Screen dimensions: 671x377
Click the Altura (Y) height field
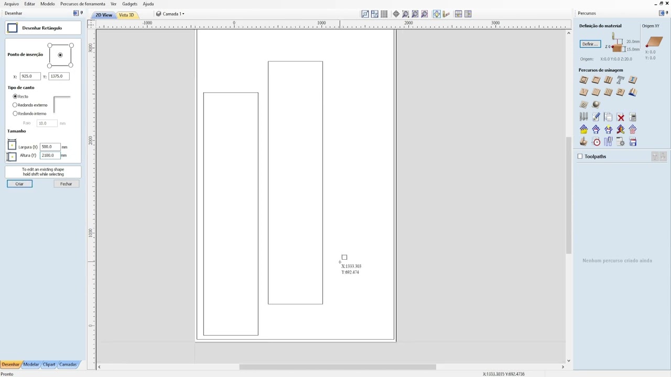(50, 156)
